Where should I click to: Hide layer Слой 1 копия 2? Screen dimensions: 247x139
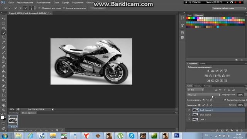189,110
